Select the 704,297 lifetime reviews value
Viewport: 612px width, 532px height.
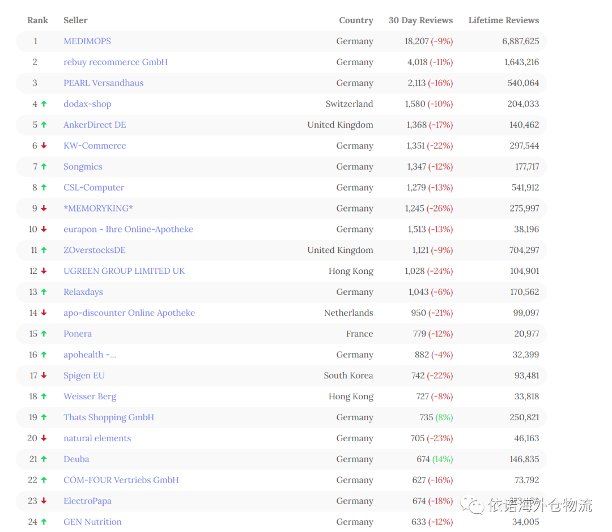[x=524, y=250]
